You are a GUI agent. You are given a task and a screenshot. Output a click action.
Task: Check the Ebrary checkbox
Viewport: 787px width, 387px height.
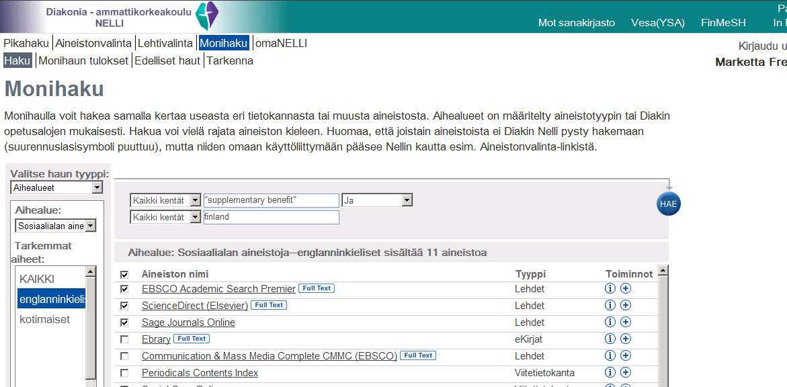(124, 339)
